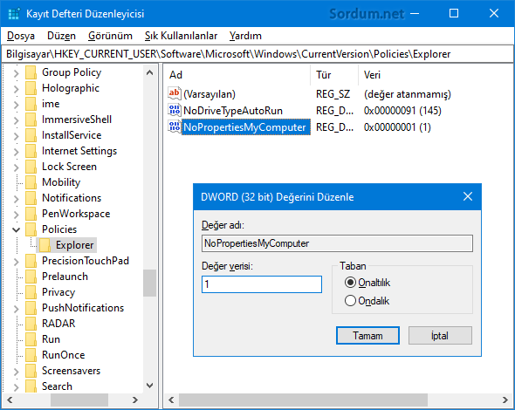The width and height of the screenshot is (515, 410).
Task: Click the Prelaunch folder icon
Action: 31,277
